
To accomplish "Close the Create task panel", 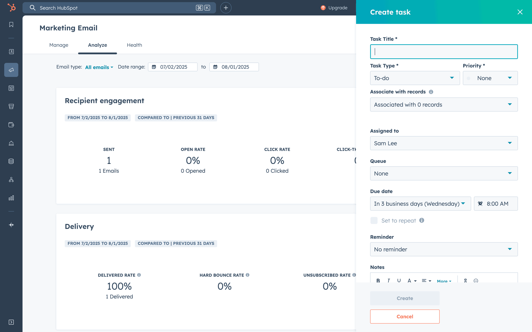I will click(520, 12).
